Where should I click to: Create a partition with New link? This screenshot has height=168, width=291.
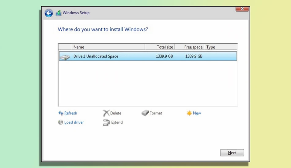(x=197, y=113)
